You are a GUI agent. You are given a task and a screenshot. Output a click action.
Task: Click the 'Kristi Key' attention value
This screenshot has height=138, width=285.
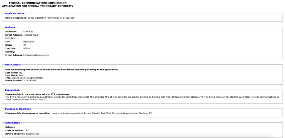pos(28,32)
